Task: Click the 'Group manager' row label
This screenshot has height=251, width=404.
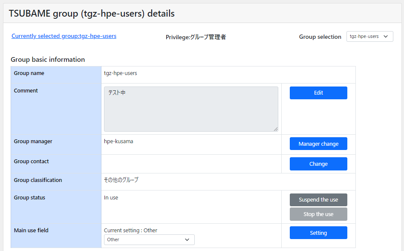Action: (33, 141)
